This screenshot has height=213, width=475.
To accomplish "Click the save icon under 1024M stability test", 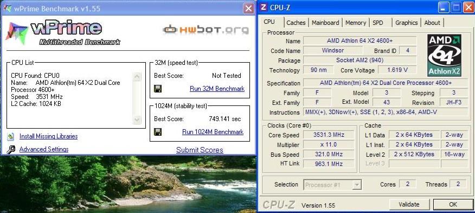I will point(158,132).
